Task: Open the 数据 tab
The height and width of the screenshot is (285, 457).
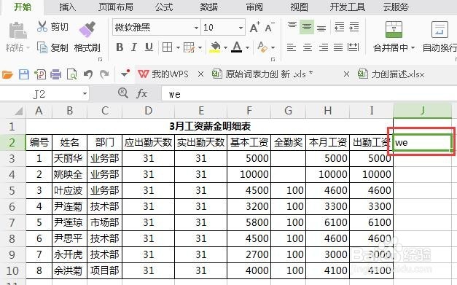Action: click(x=208, y=7)
